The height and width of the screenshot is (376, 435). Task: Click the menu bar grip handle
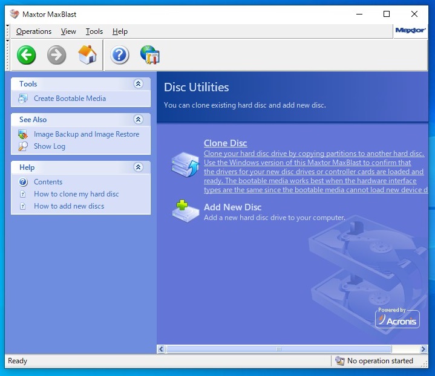click(7, 31)
